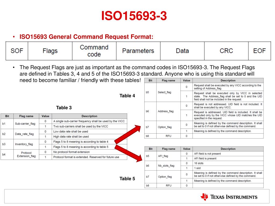This screenshot has width=275, height=206.
Task: Click the Data box in the command format
Action: tap(182, 51)
